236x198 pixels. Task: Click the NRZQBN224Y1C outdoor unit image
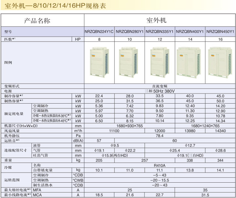[99, 61]
